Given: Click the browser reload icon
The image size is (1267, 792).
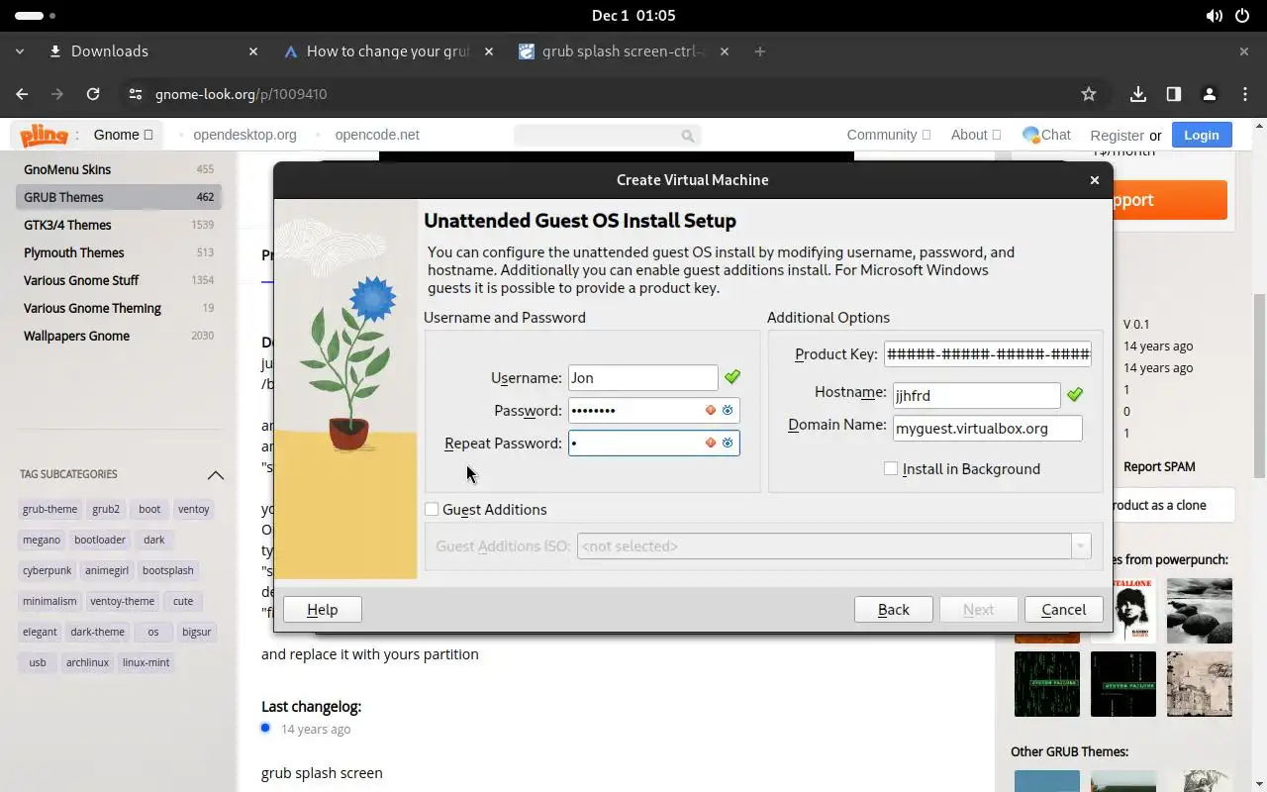Looking at the screenshot, I should 93,94.
